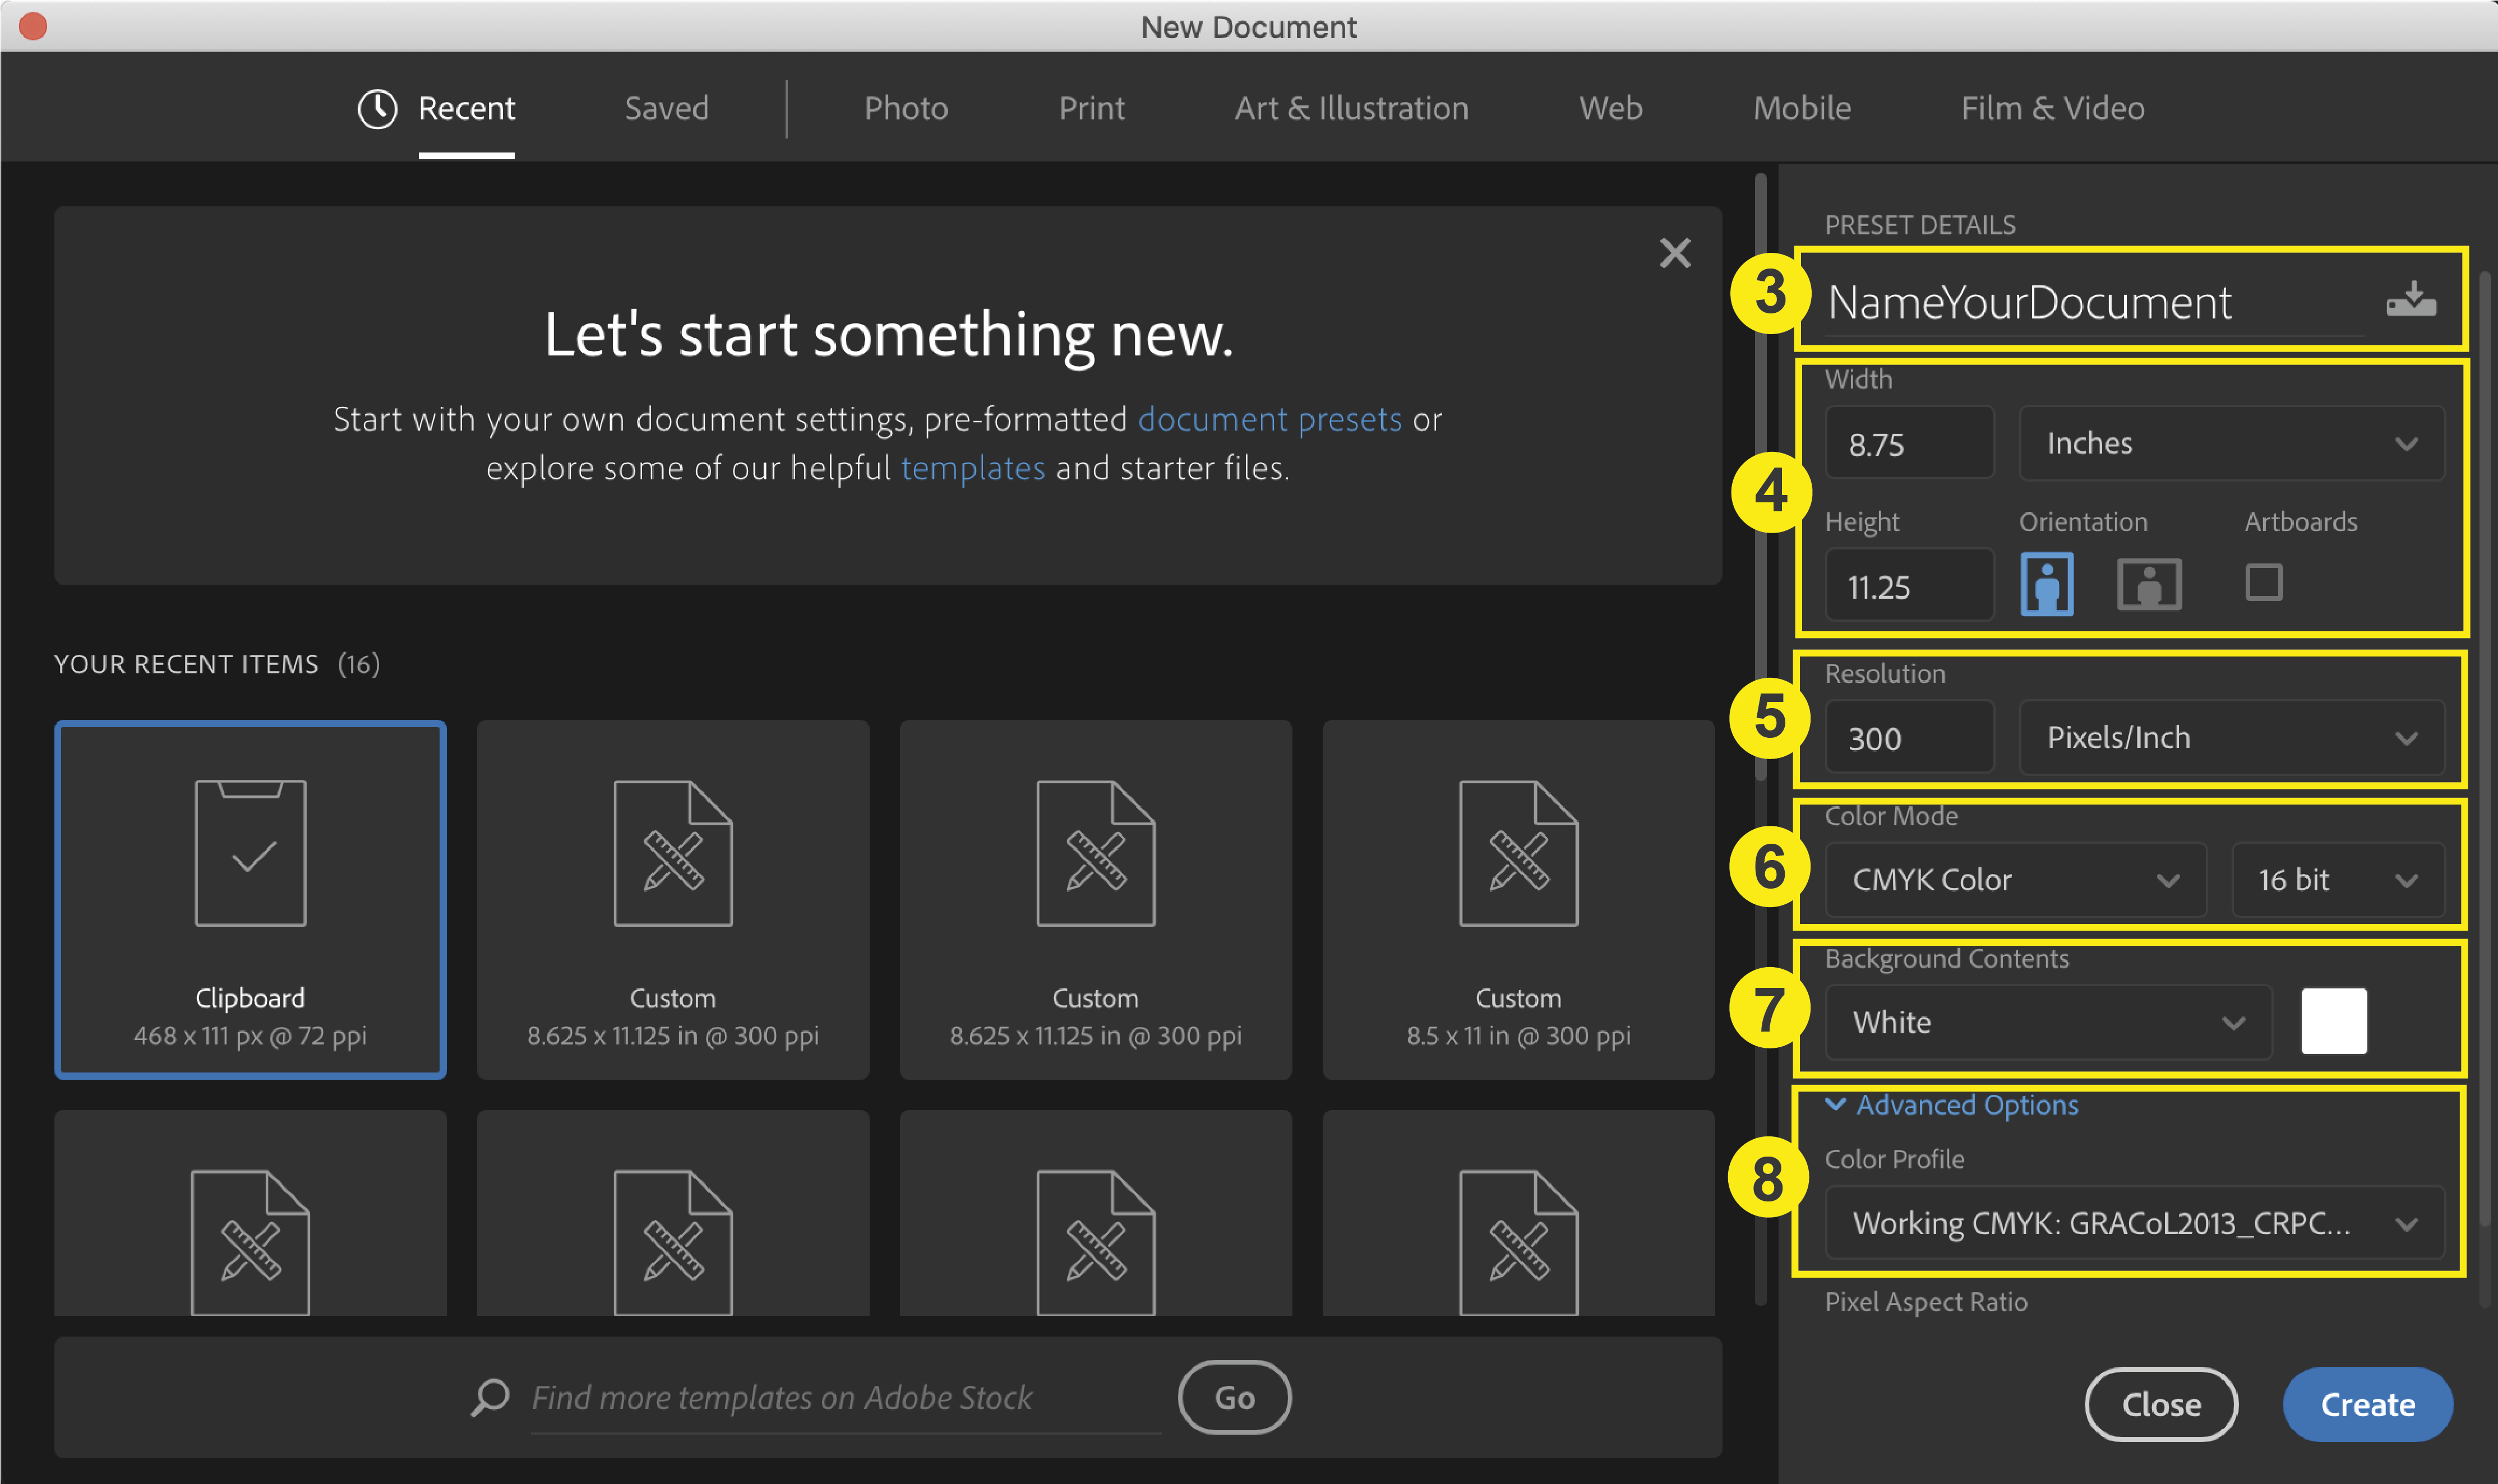The image size is (2498, 1484).
Task: Dismiss the "Let's start something new" banner
Action: tap(1675, 253)
